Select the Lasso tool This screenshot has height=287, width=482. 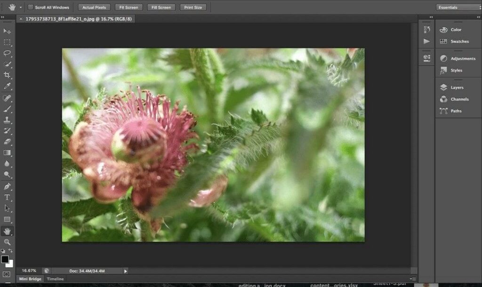pos(7,53)
